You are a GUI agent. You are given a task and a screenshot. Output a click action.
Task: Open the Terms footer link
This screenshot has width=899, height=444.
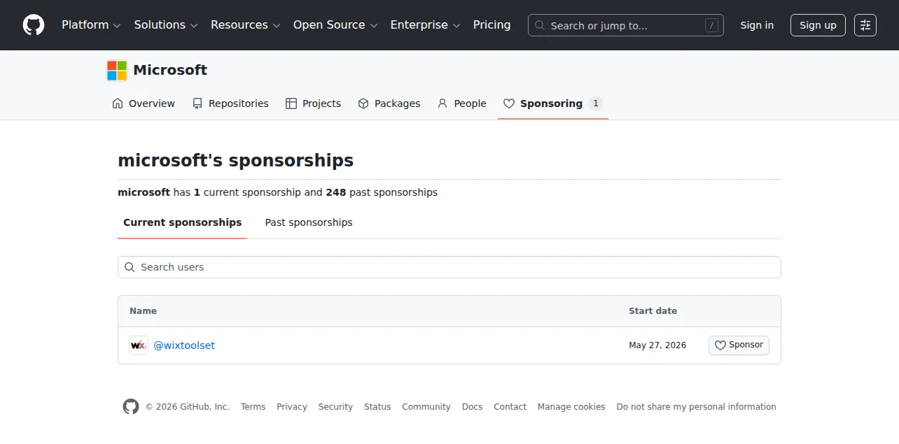(x=253, y=407)
